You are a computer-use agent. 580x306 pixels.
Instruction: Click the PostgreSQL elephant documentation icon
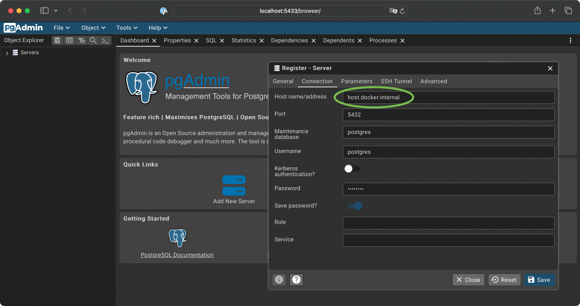click(x=178, y=238)
